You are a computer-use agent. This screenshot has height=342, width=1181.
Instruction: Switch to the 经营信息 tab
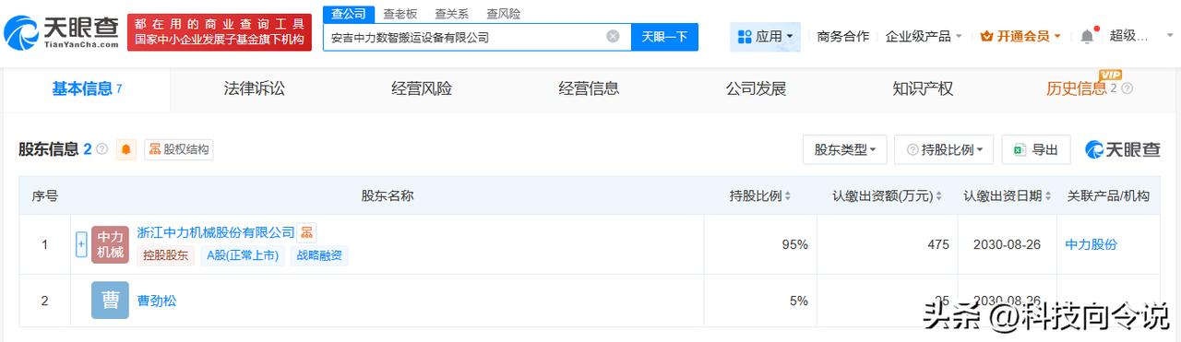[589, 89]
